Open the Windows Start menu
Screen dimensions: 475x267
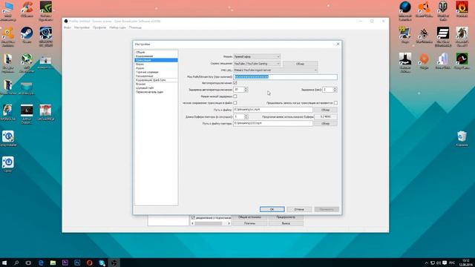4,263
